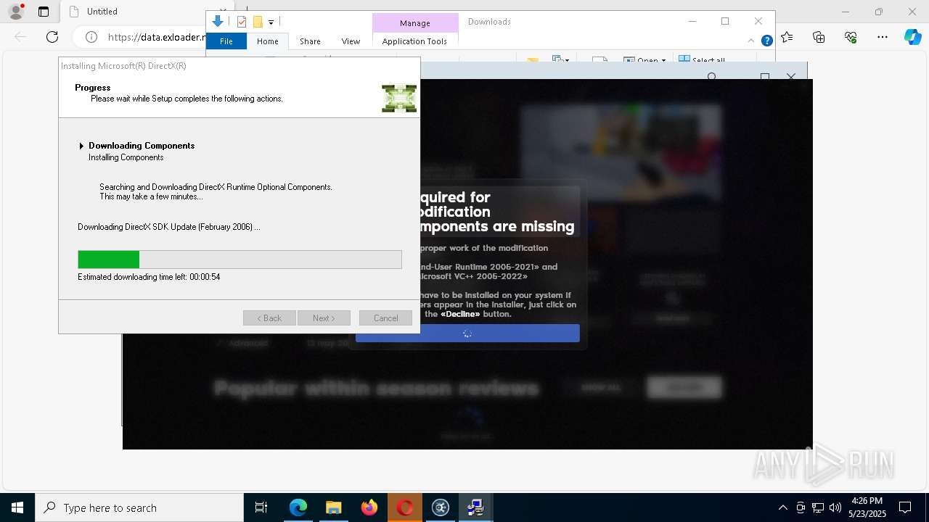Click the DirectX logo in the setup header
The height and width of the screenshot is (522, 929).
(x=399, y=98)
